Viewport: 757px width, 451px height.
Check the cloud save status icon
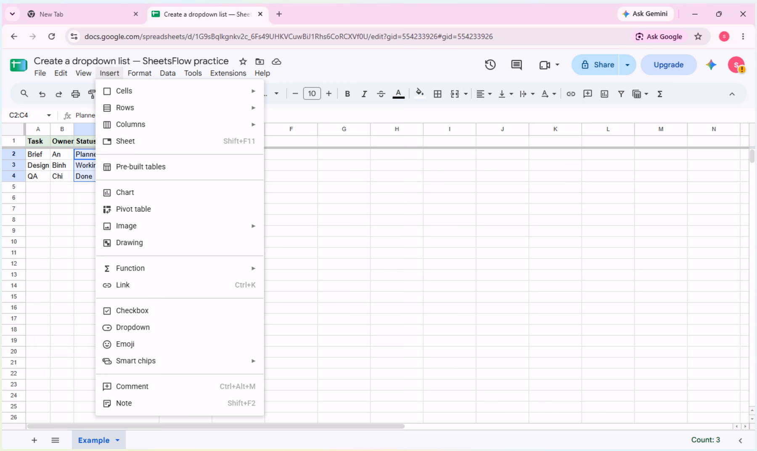click(276, 61)
